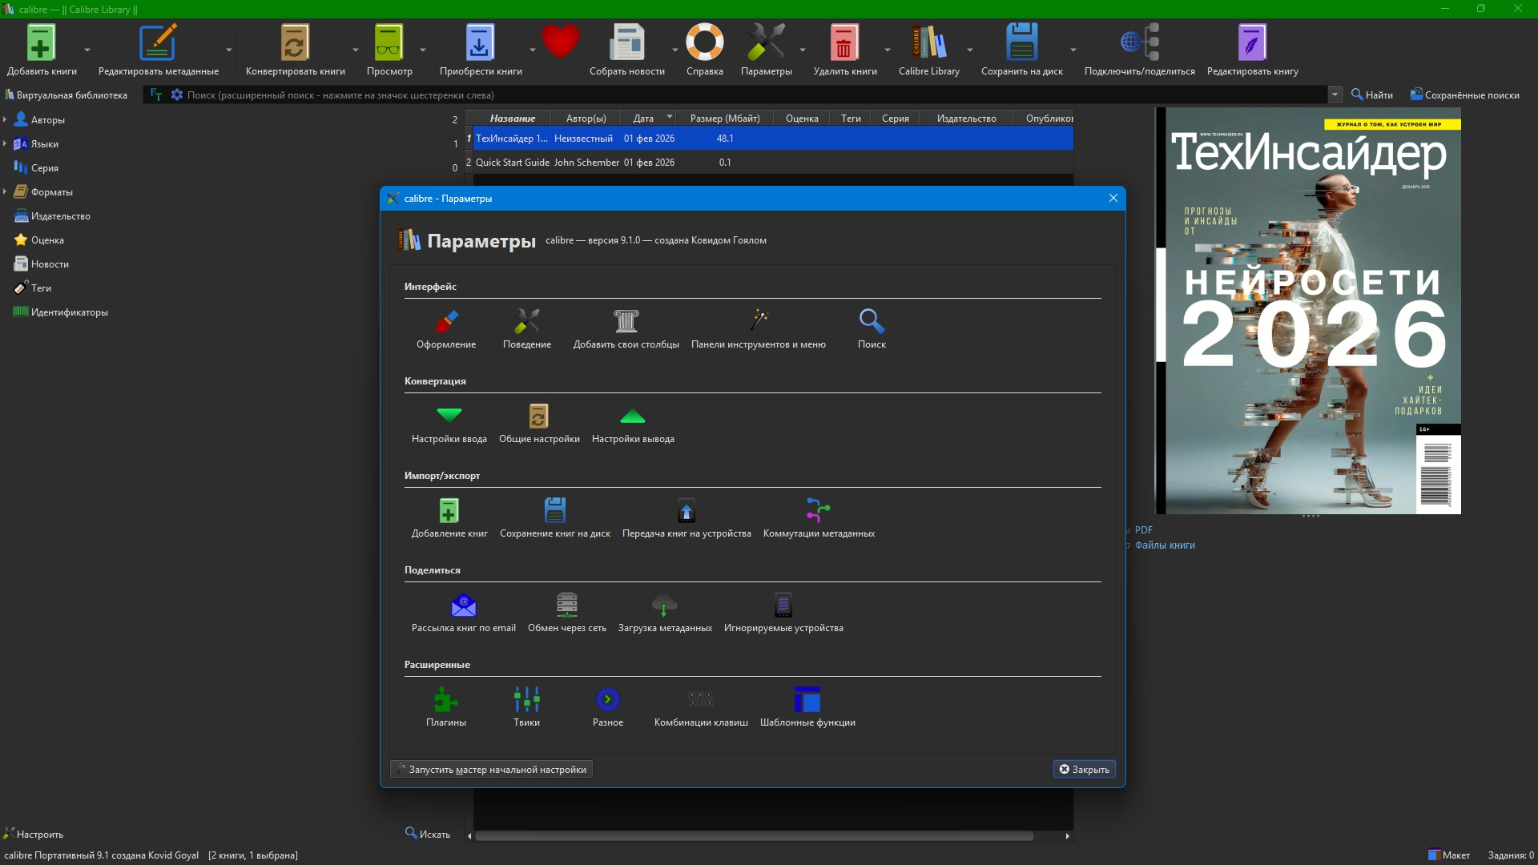Open Комбинации клавиш settings

[x=700, y=707]
